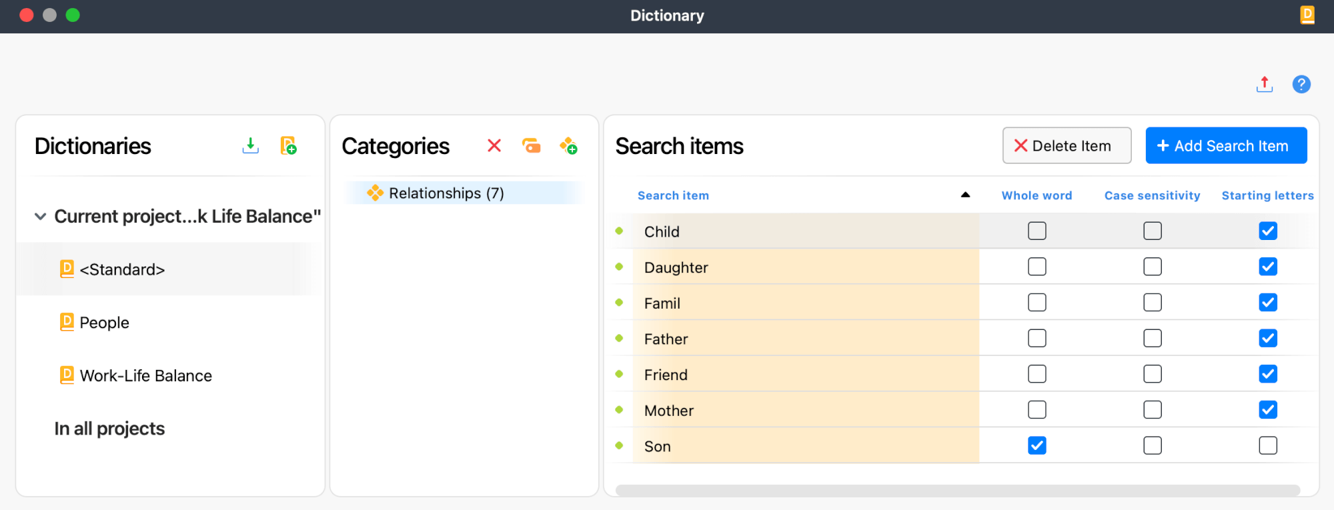Select the Work-Life Balance dictionary

click(x=145, y=376)
